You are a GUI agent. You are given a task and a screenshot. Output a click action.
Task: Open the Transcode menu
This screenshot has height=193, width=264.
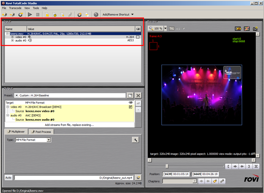(15, 8)
